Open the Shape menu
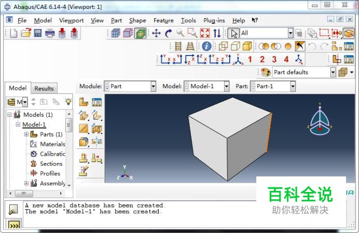 tap(137, 20)
